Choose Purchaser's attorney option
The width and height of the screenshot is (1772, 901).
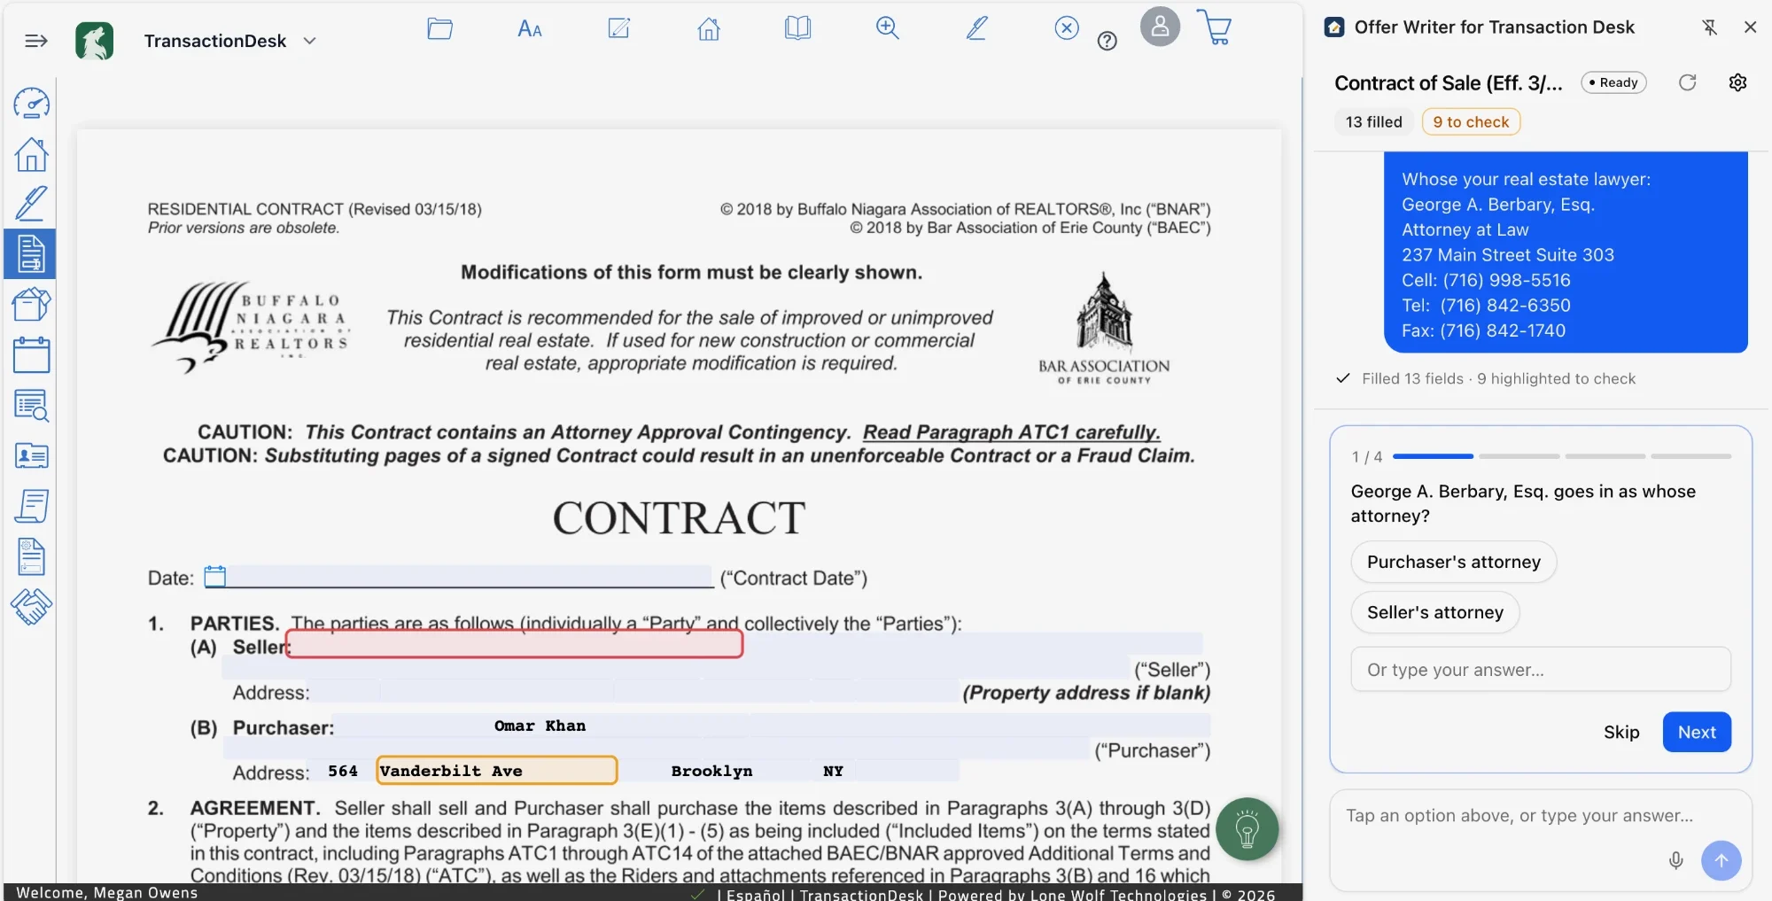[x=1453, y=562]
